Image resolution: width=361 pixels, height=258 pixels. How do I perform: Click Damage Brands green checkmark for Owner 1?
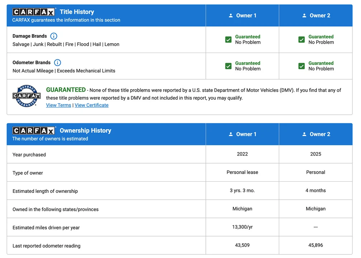pos(228,39)
